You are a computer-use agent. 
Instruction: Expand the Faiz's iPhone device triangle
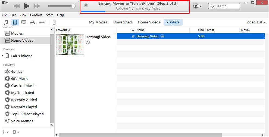click(3, 56)
